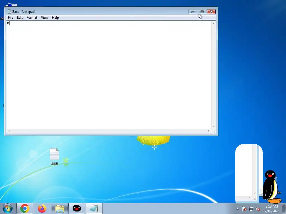Select the B.txt file on the desktop
The width and height of the screenshot is (286, 214).
pos(54,157)
